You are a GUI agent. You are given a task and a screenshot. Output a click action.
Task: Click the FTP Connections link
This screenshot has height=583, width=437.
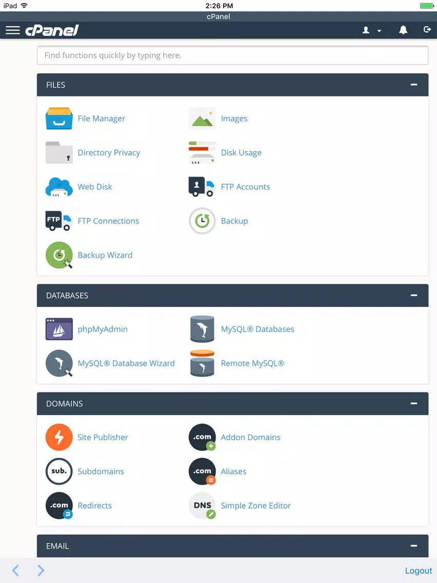109,221
